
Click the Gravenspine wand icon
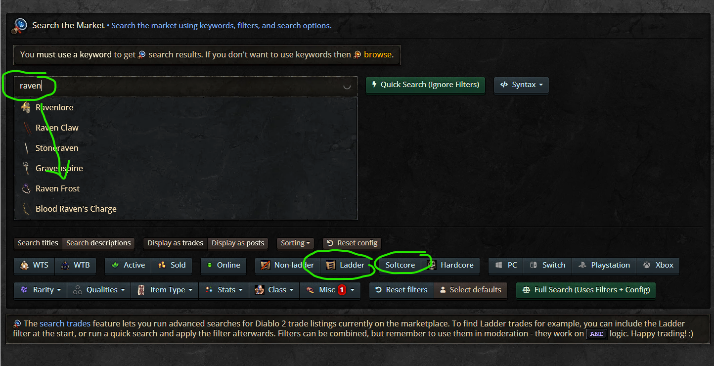click(26, 168)
